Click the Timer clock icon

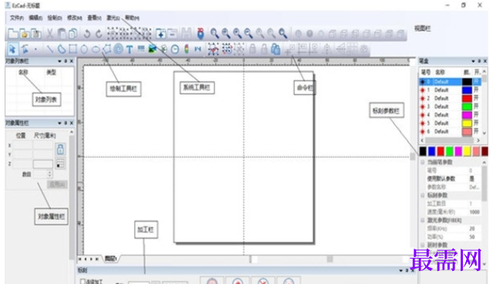(175, 49)
